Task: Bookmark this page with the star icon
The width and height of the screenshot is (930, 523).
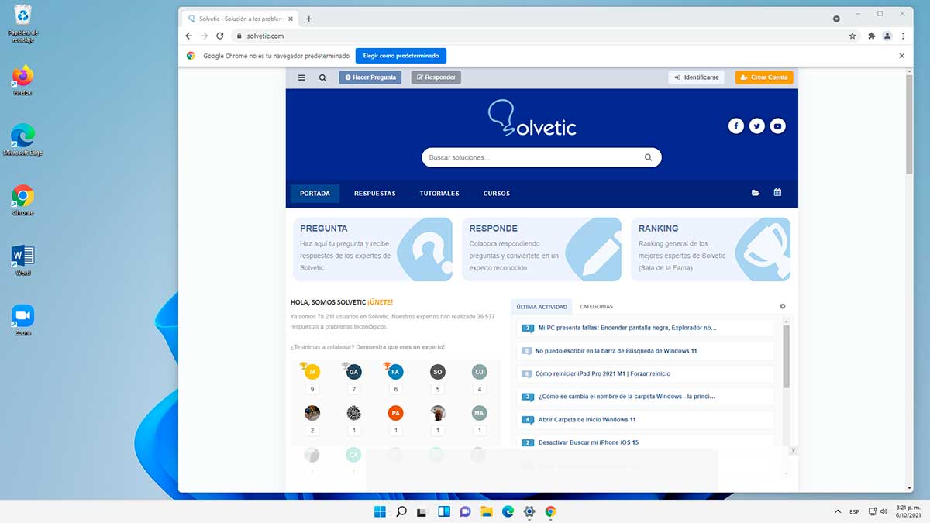Action: tap(852, 36)
